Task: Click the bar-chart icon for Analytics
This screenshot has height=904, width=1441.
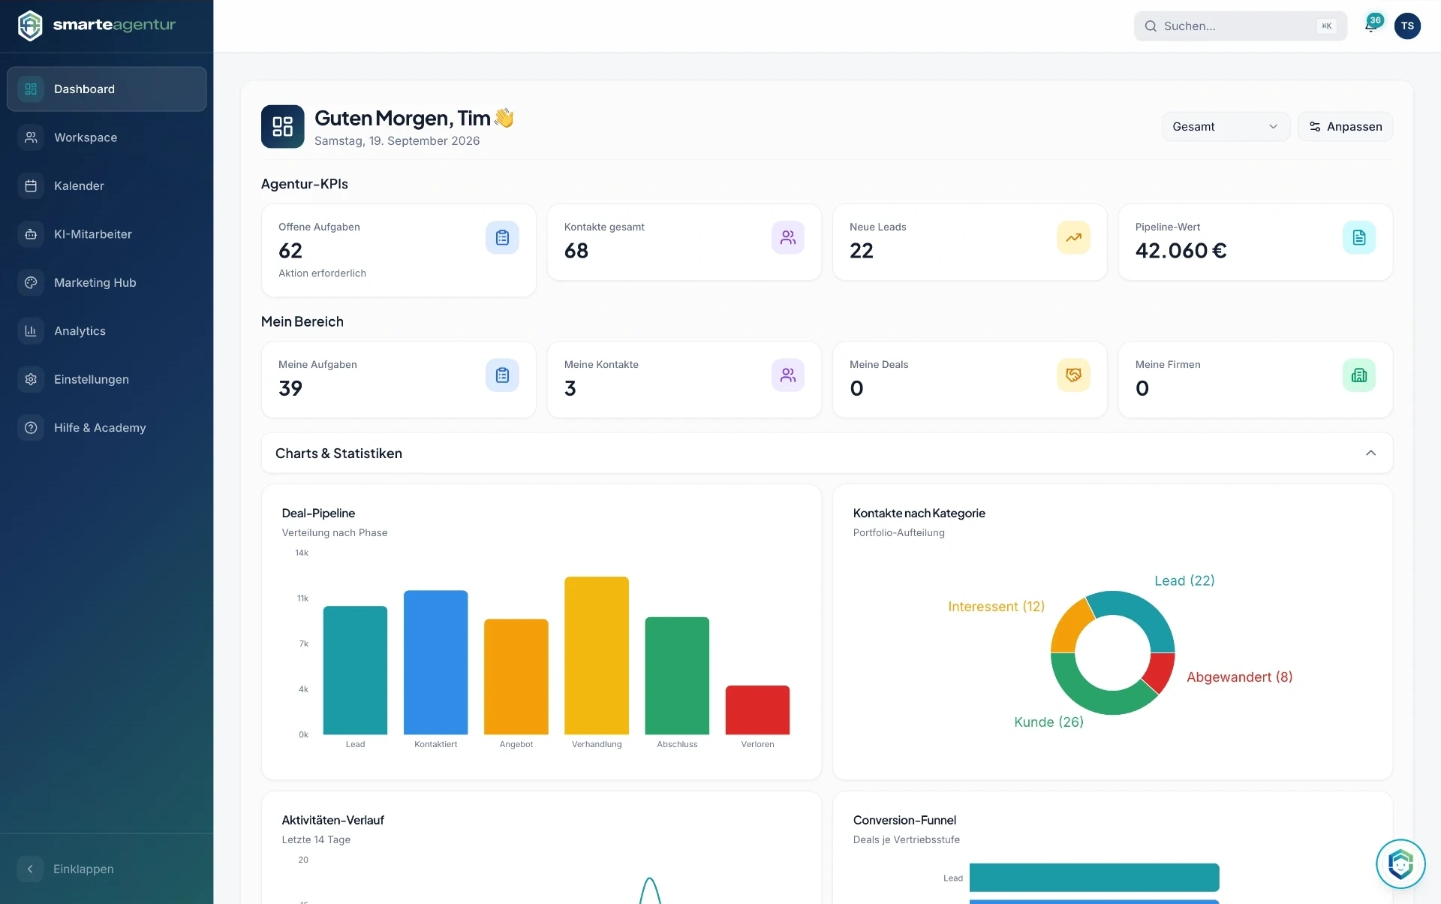Action: click(31, 331)
